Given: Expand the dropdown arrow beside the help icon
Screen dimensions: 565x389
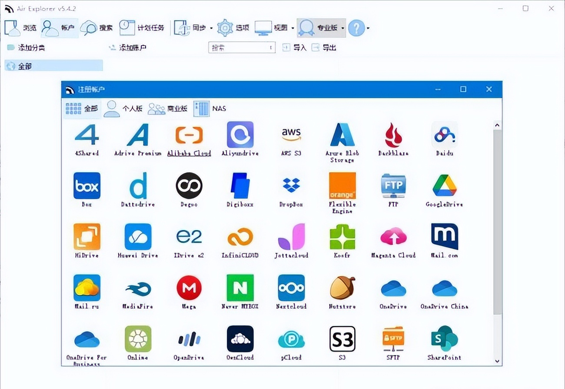Looking at the screenshot, I should click(368, 28).
